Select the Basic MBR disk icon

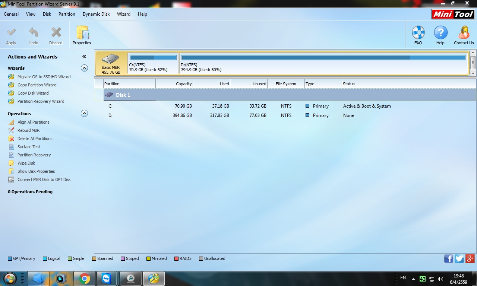click(x=111, y=59)
